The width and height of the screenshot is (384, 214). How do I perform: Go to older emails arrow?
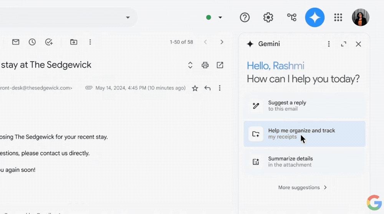coord(222,42)
